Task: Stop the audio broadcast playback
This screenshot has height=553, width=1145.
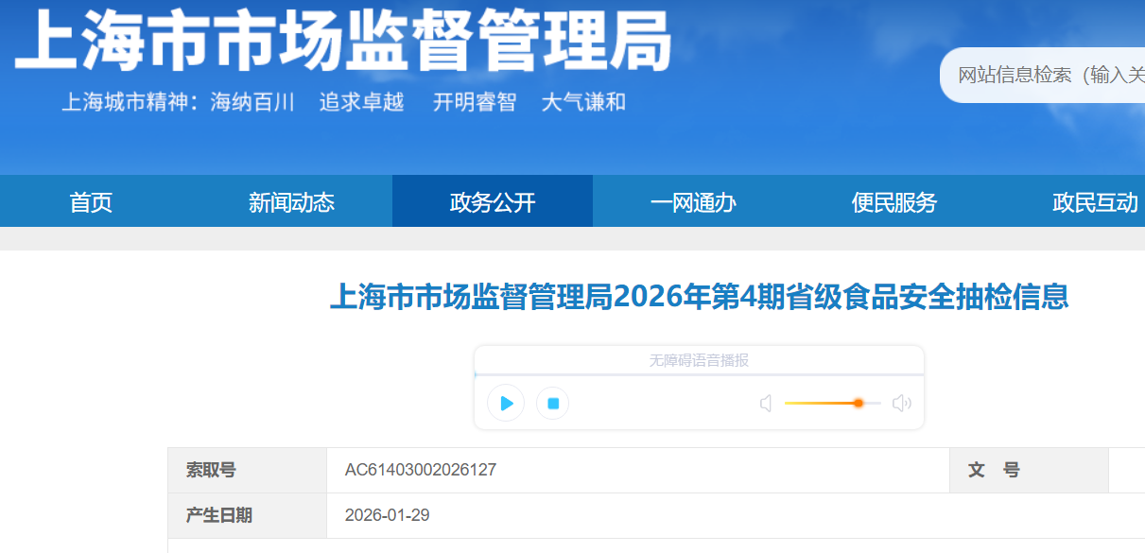Action: pyautogui.click(x=553, y=404)
